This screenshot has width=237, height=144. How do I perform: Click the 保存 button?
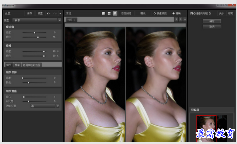[x=30, y=13]
